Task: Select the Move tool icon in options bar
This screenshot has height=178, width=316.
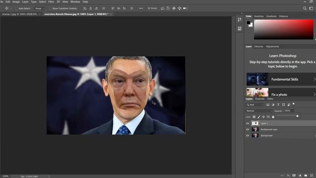Action: pos(6,8)
